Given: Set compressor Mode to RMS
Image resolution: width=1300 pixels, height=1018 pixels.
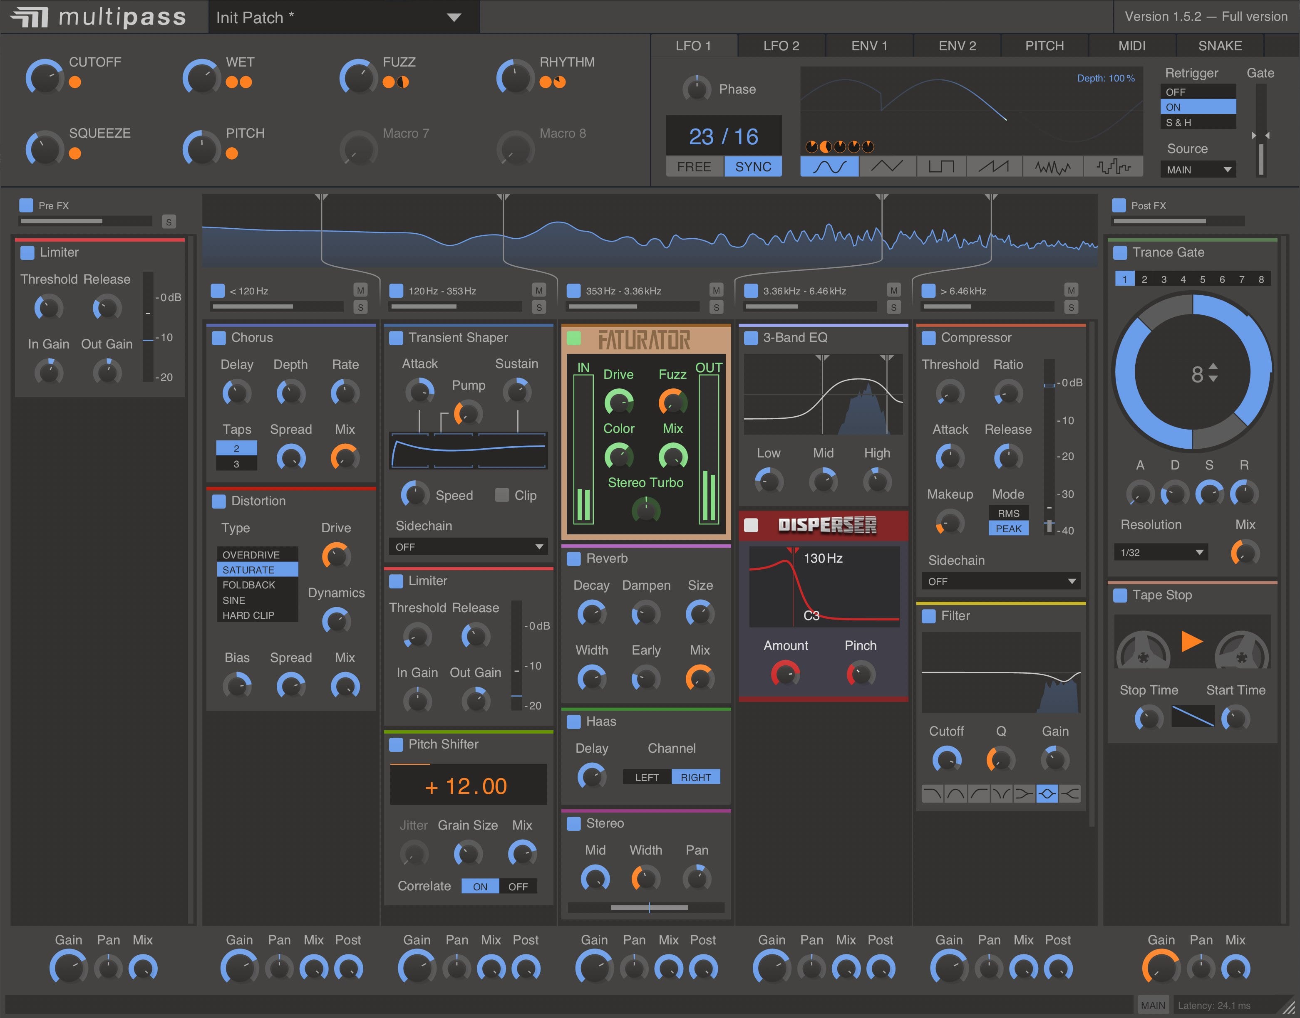Looking at the screenshot, I should [x=1008, y=513].
